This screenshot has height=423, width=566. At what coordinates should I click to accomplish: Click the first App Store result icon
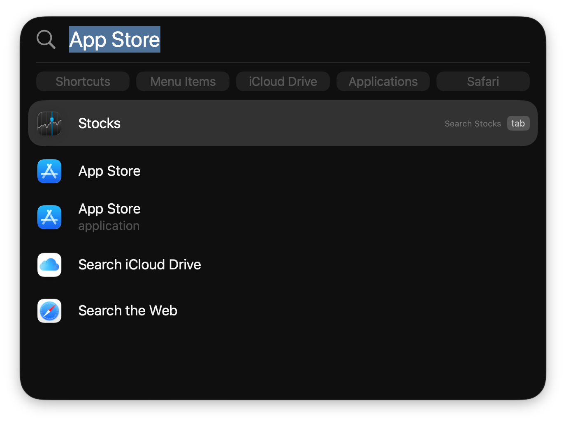point(49,171)
